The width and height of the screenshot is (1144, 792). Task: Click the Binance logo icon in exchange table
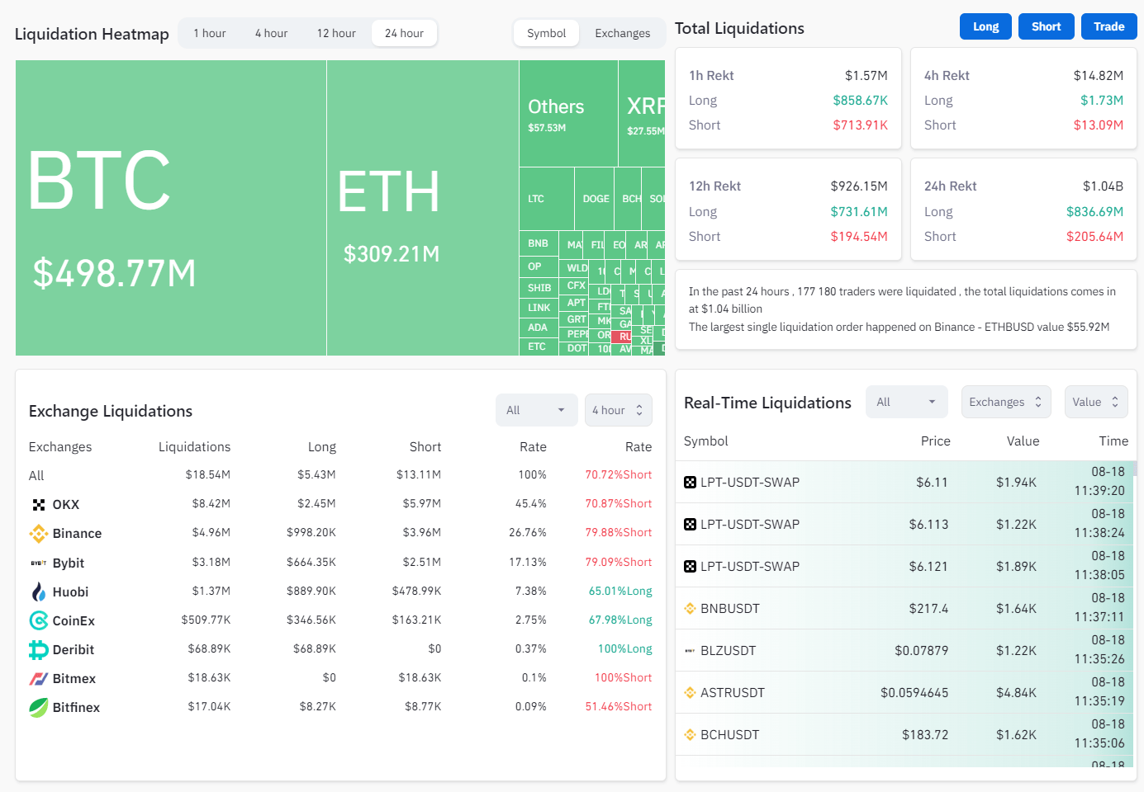(38, 534)
